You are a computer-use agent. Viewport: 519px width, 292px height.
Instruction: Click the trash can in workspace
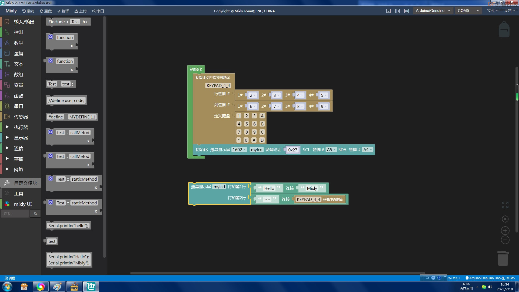tap(503, 258)
